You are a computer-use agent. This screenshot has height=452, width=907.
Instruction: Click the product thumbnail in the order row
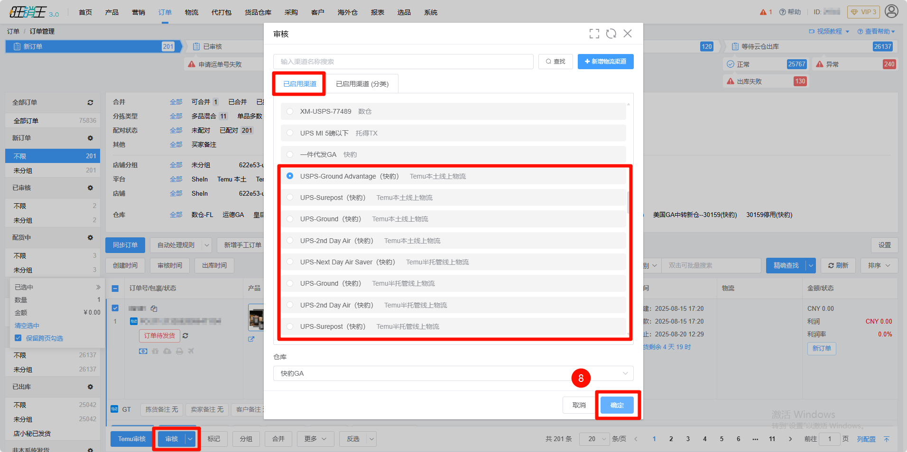256,317
